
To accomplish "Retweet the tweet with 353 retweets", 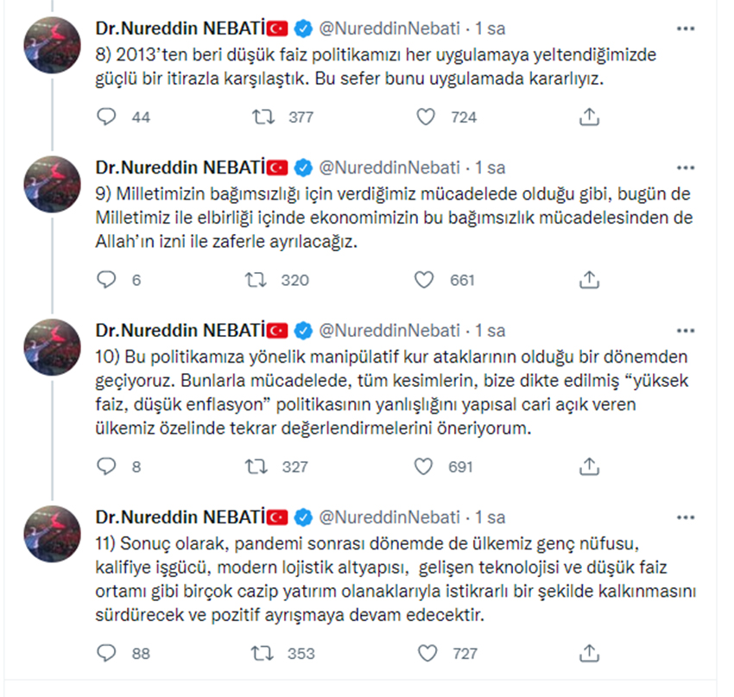I will click(263, 653).
